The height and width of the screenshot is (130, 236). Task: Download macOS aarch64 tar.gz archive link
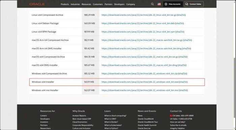pos(142,40)
